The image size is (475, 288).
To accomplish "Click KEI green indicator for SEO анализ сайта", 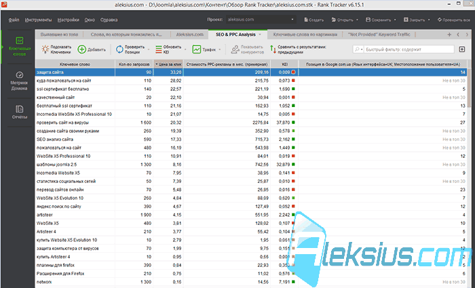I will click(x=293, y=140).
